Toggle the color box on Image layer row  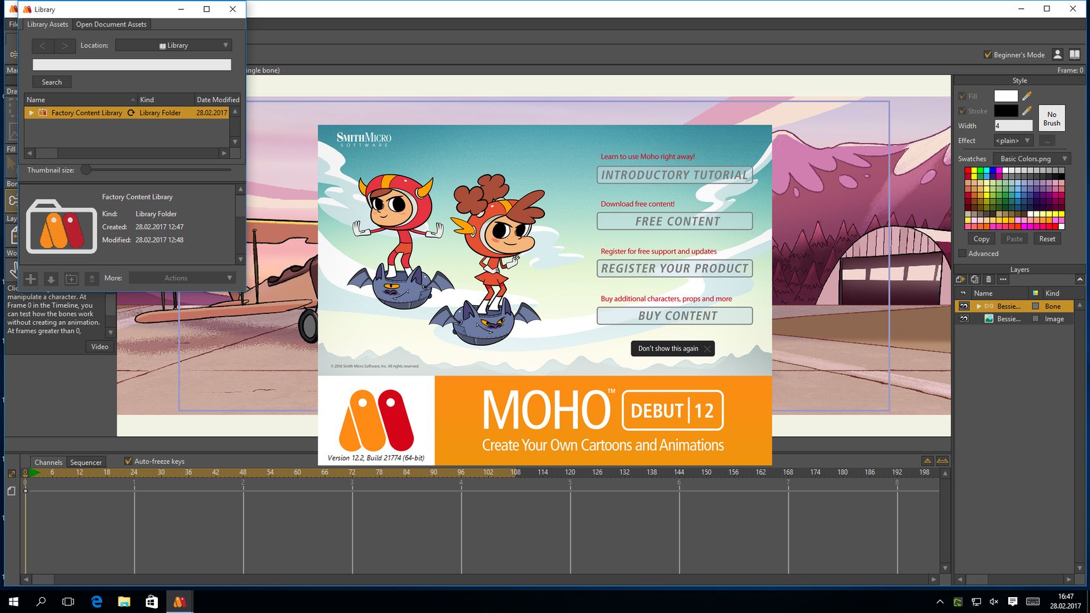click(1035, 319)
